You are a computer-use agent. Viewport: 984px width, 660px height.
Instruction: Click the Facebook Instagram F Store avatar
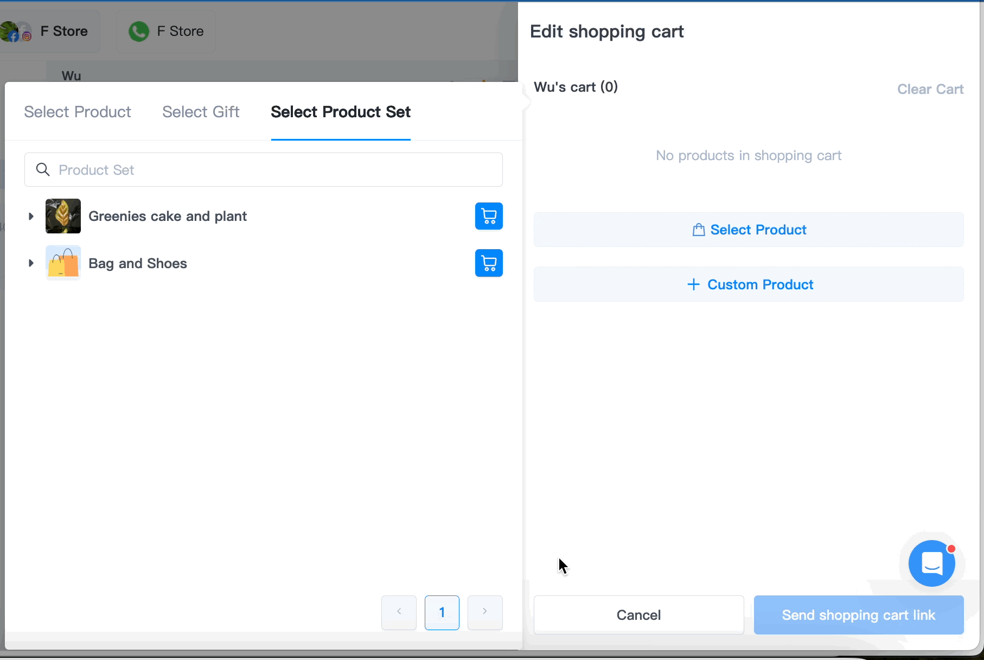15,31
